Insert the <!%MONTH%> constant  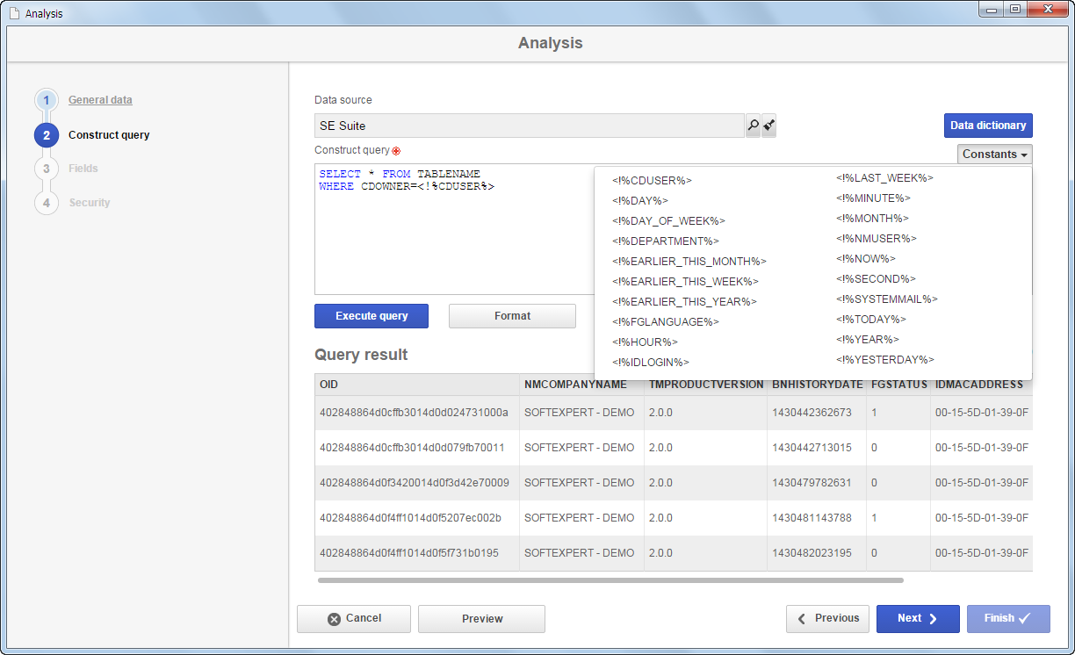[x=872, y=219]
